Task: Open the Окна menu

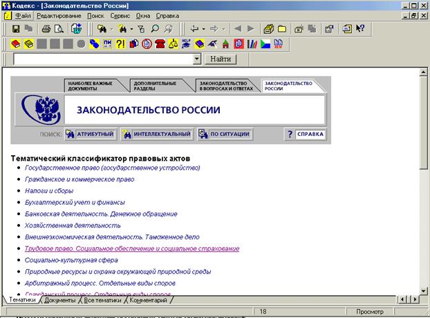Action: (x=143, y=16)
